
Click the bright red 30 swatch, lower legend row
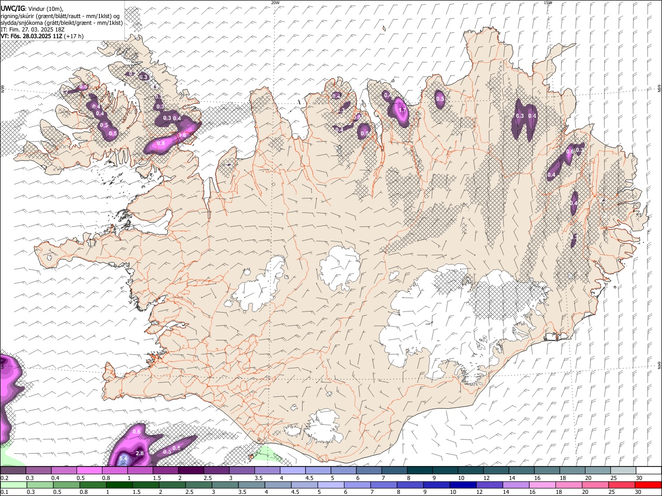point(648,485)
